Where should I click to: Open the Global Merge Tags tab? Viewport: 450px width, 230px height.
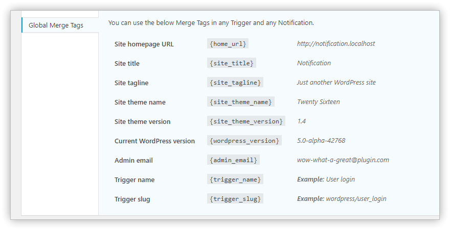[x=56, y=25]
